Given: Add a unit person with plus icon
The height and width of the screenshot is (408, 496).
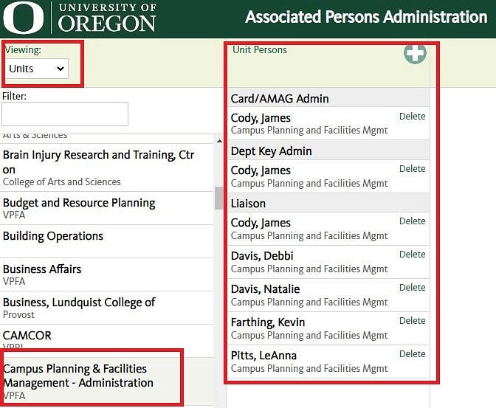Looking at the screenshot, I should click(x=415, y=53).
